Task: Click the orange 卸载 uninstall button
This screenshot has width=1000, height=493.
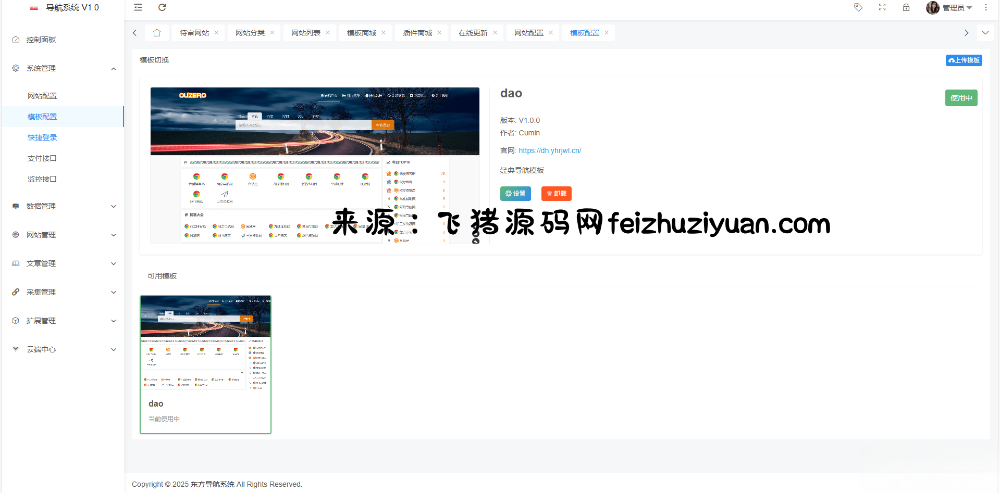Action: 557,194
